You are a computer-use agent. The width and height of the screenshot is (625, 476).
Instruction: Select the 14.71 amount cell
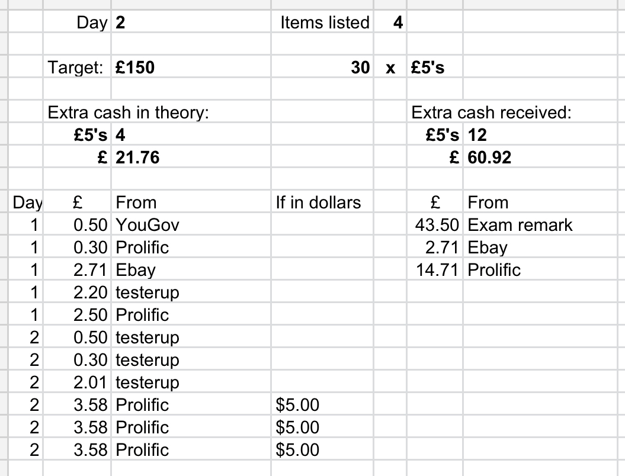(437, 270)
